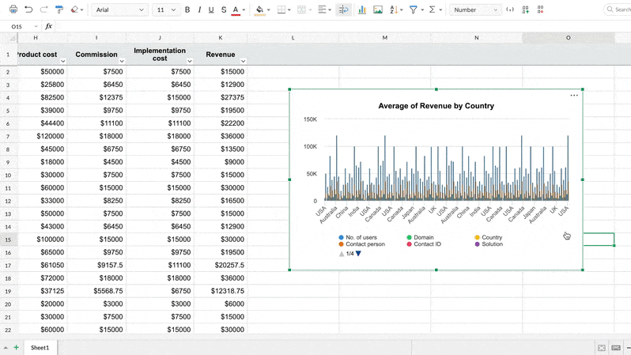Toggle strikethrough formatting
This screenshot has width=631, height=355.
224,10
